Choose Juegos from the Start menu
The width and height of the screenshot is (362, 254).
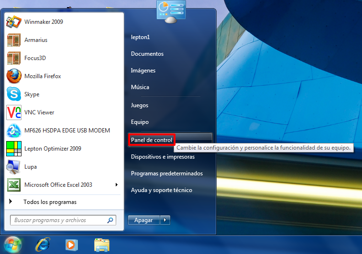[140, 105]
